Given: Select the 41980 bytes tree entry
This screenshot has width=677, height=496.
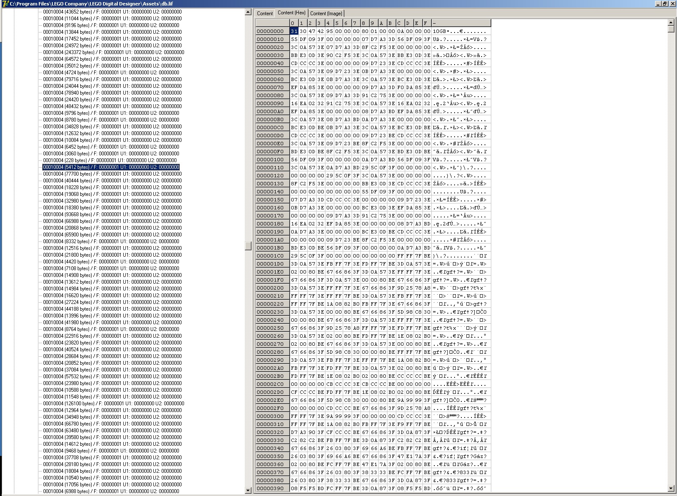Looking at the screenshot, I should pyautogui.click(x=112, y=323).
